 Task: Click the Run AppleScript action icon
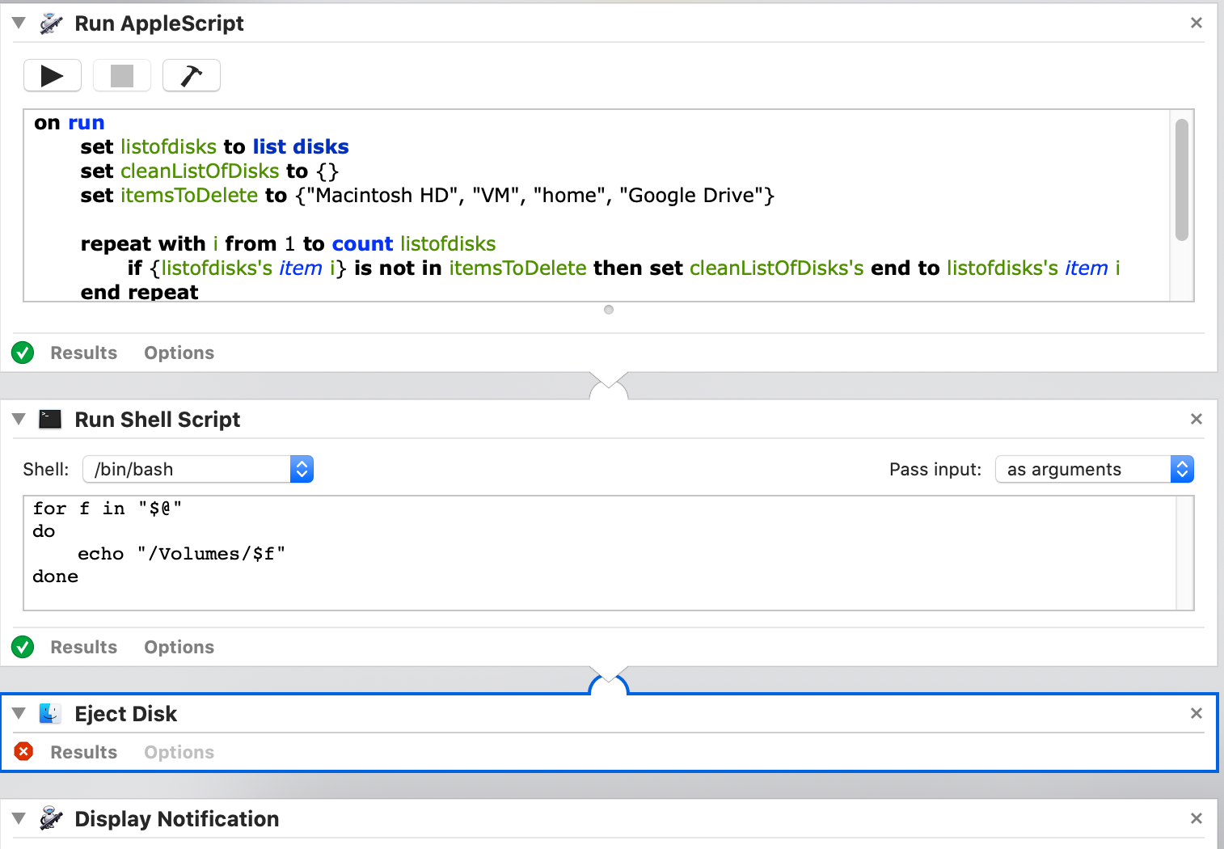(x=51, y=23)
